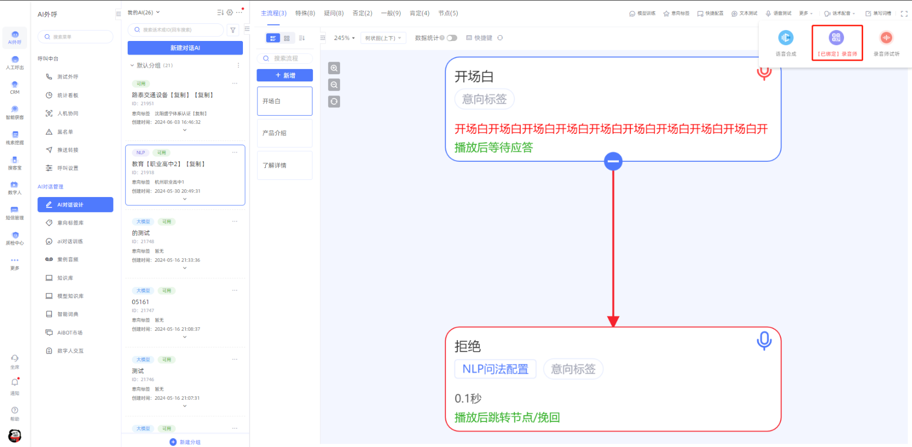
Task: Open the 语音合成 voice synthesis icon
Action: point(785,37)
